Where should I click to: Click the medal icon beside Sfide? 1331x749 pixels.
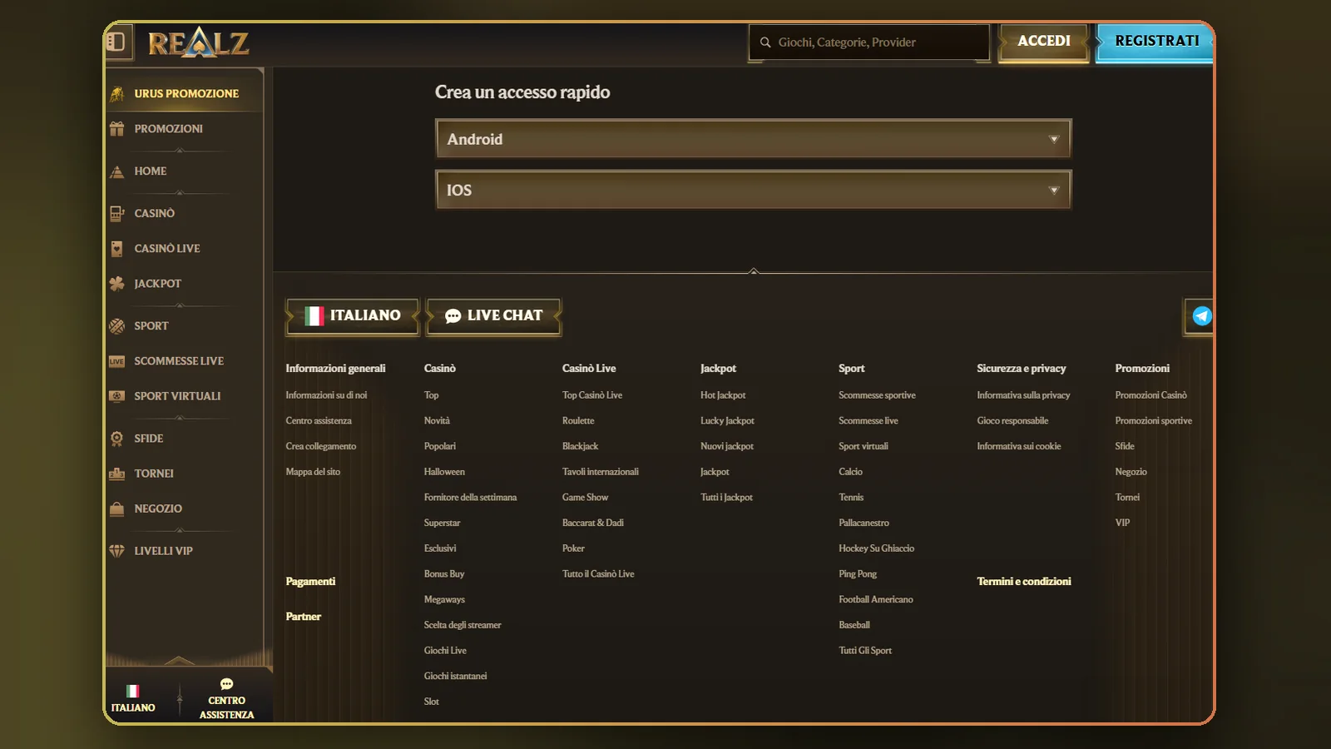(x=117, y=439)
